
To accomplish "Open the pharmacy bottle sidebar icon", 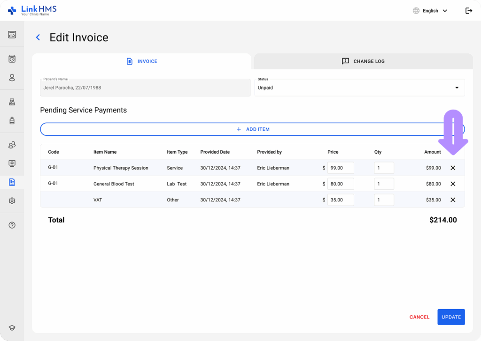I will click(12, 120).
